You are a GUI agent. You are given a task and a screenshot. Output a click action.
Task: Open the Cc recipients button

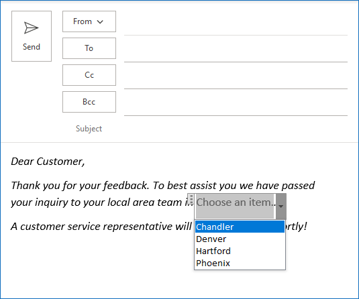[89, 75]
